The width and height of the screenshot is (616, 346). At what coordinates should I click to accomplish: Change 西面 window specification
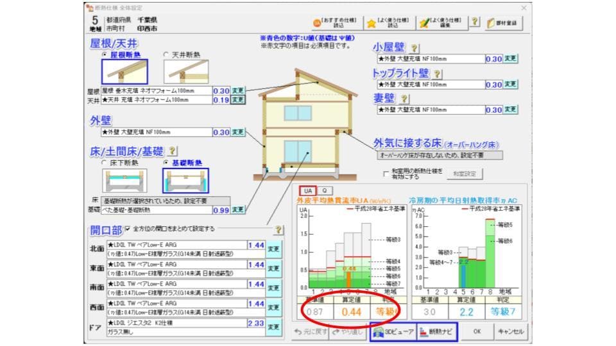(273, 308)
